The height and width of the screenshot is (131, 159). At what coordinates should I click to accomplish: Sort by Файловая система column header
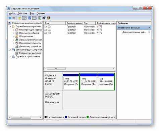106,23
